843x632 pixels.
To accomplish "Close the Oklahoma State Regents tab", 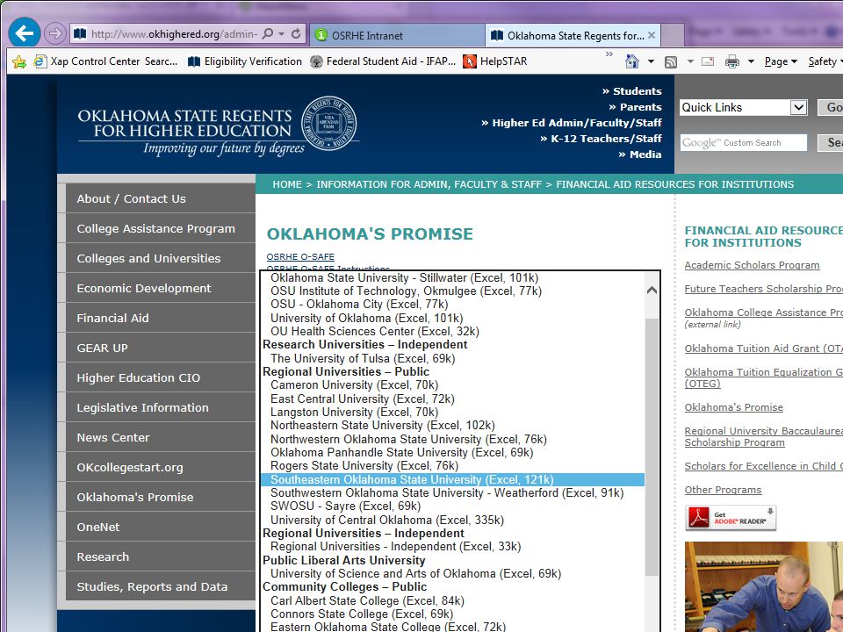I will [x=651, y=35].
